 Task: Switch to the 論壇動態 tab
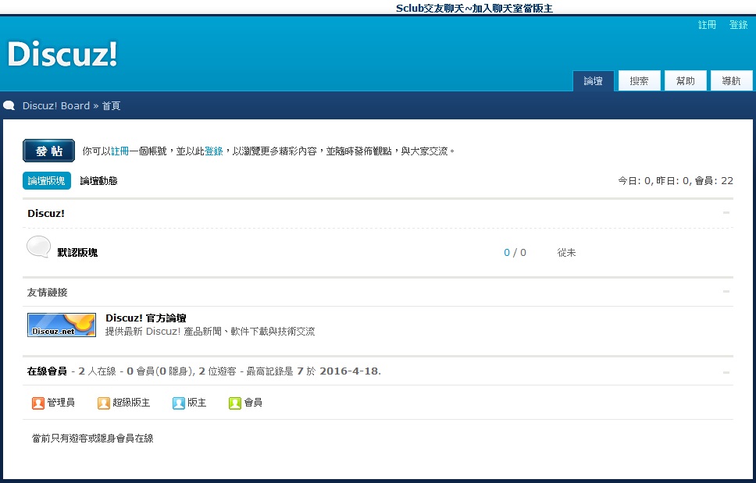coord(98,181)
